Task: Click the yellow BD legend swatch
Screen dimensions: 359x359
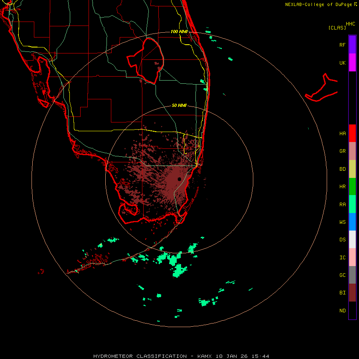Action: (352, 169)
